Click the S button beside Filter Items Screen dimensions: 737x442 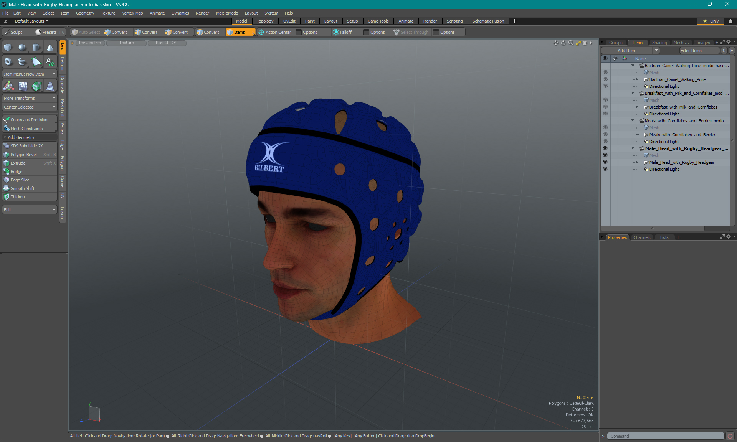(724, 51)
